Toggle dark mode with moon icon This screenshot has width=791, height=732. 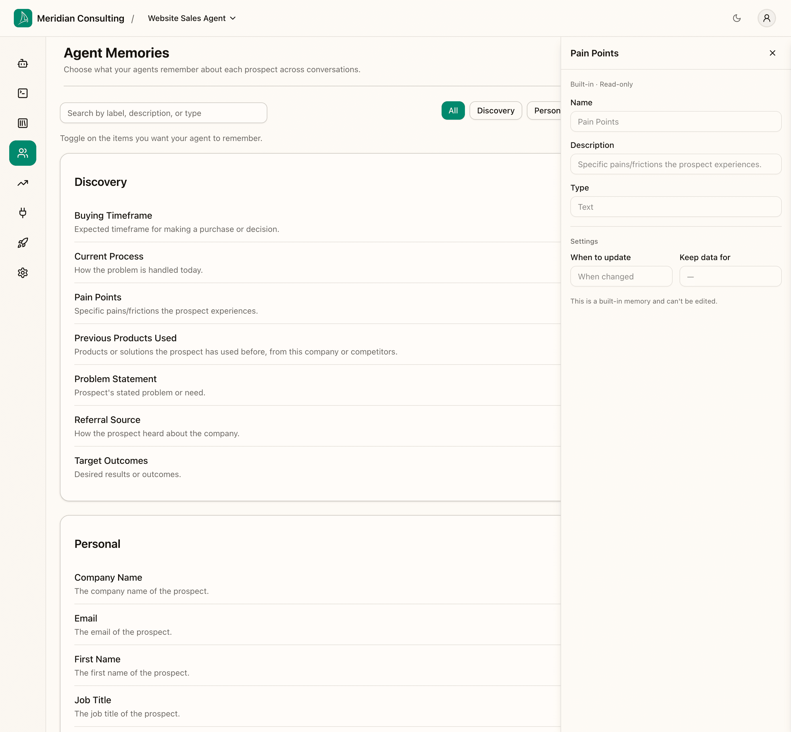pyautogui.click(x=737, y=18)
